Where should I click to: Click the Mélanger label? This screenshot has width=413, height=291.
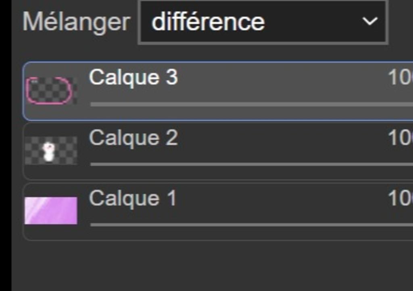tap(76, 22)
